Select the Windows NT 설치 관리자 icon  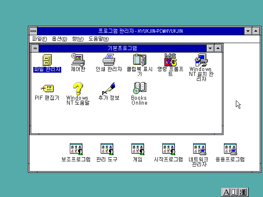[x=201, y=60]
